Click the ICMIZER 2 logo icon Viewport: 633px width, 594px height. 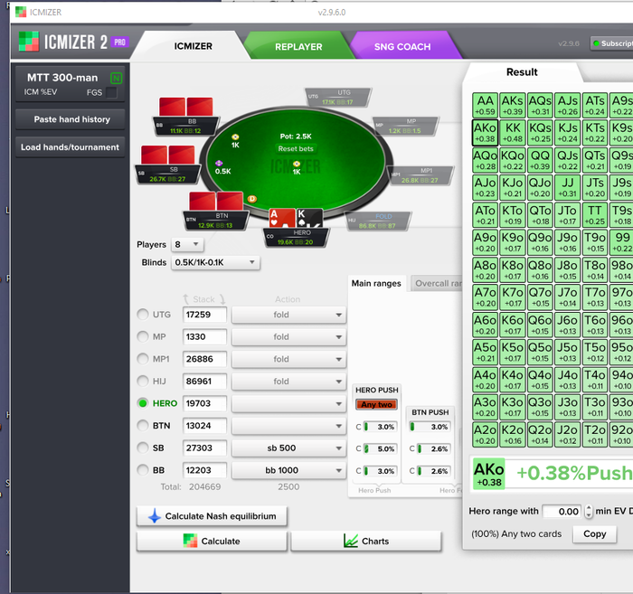pyautogui.click(x=29, y=42)
